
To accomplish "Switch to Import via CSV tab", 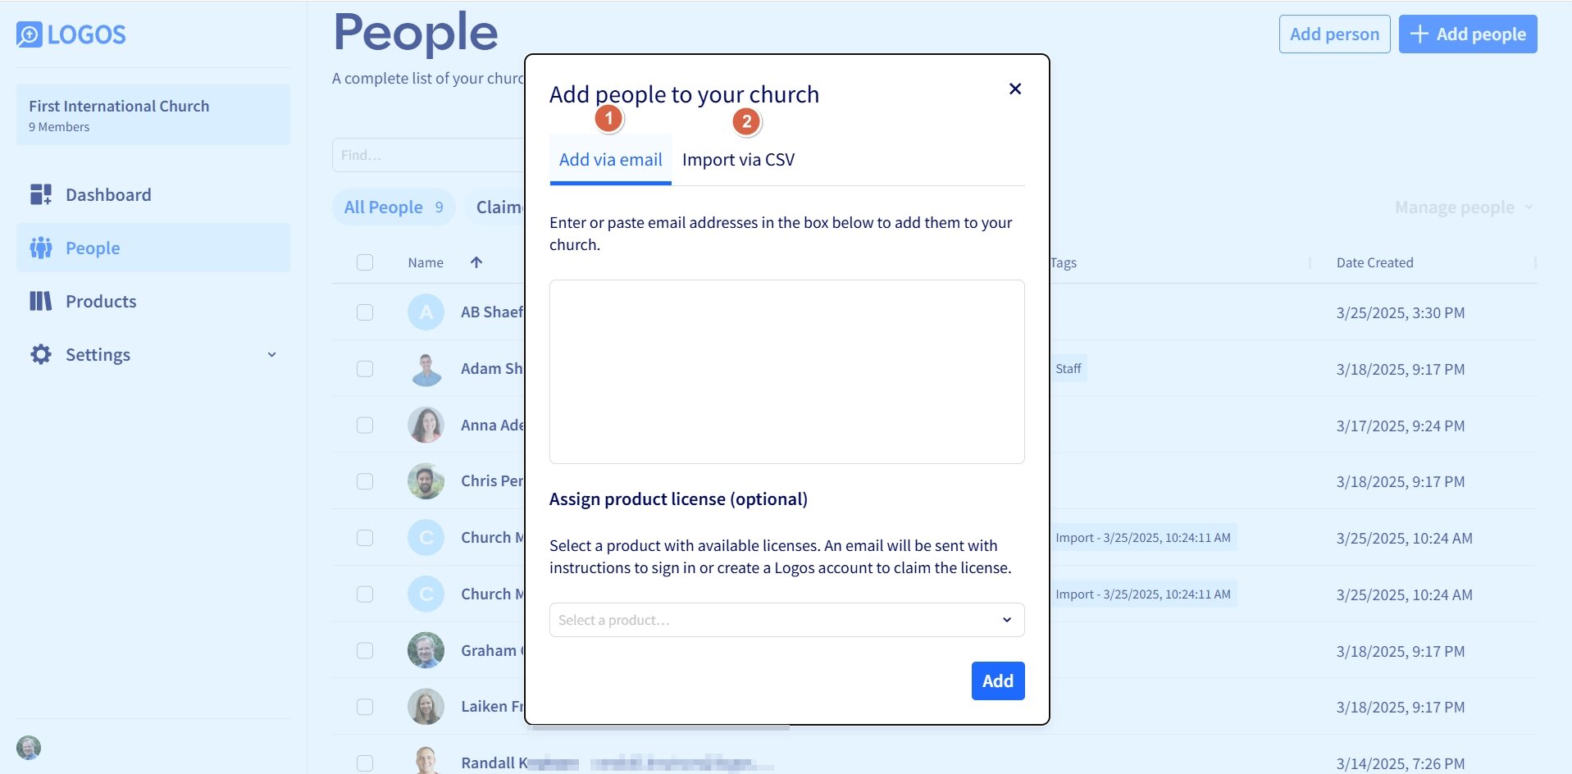I will pyautogui.click(x=738, y=160).
